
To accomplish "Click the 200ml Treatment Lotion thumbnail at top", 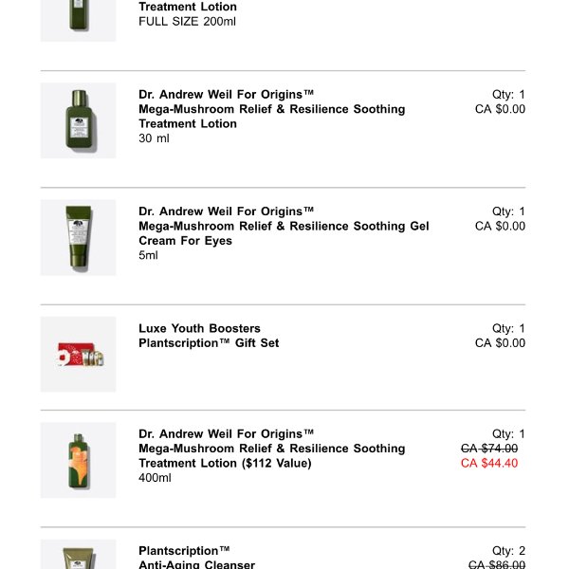I will pos(78,19).
